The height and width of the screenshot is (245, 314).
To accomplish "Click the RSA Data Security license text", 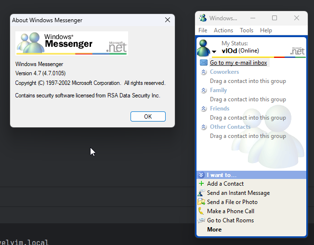I will [x=88, y=95].
